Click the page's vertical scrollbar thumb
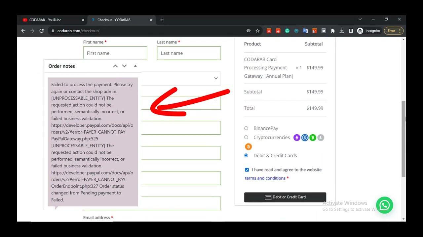423x237 pixels. 404,139
